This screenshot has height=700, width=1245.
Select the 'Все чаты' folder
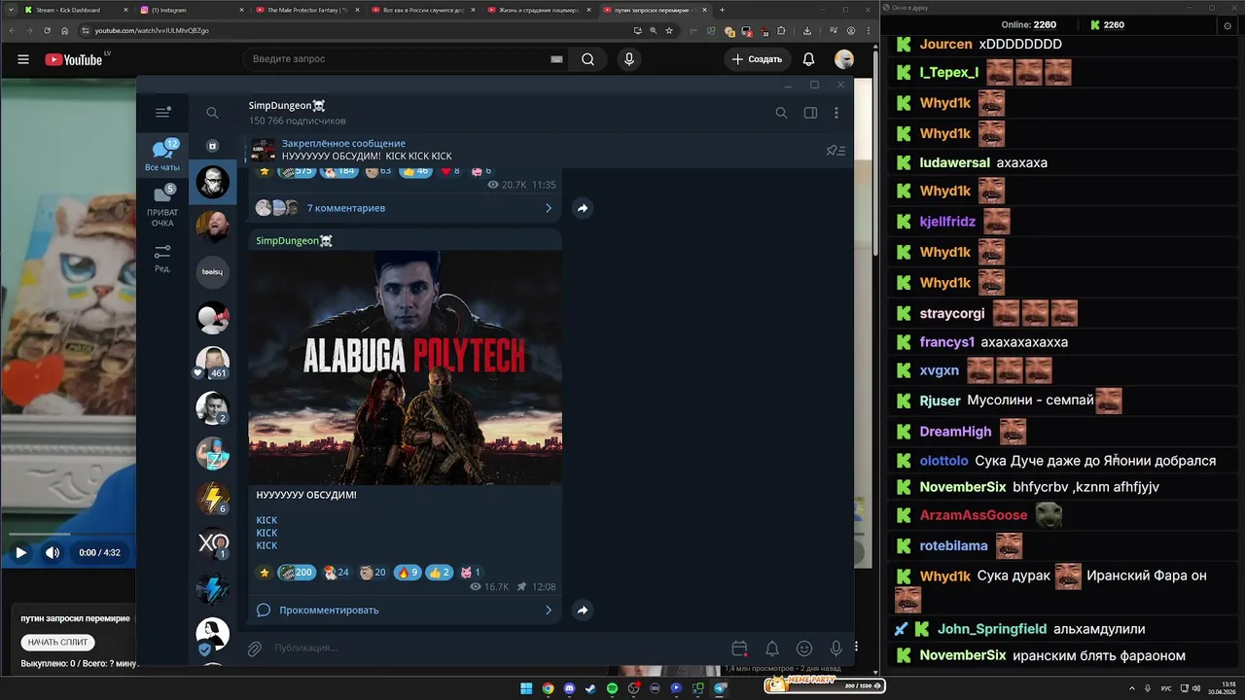click(x=162, y=156)
